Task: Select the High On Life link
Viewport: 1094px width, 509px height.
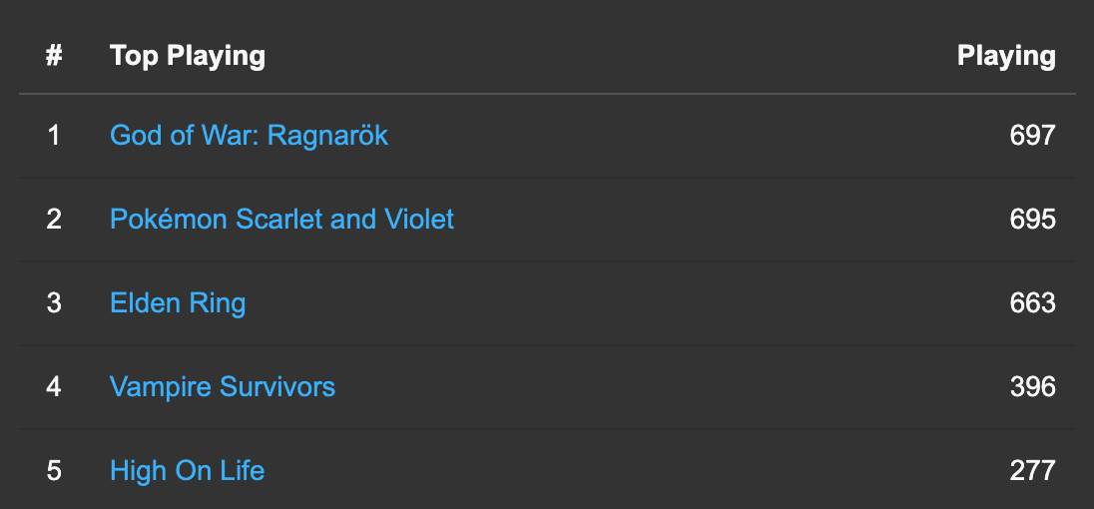Action: (x=187, y=470)
